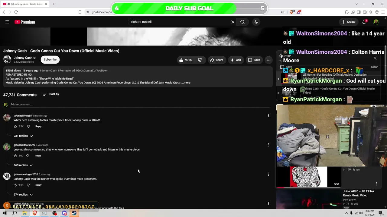Open the media controls music note

[353, 12]
